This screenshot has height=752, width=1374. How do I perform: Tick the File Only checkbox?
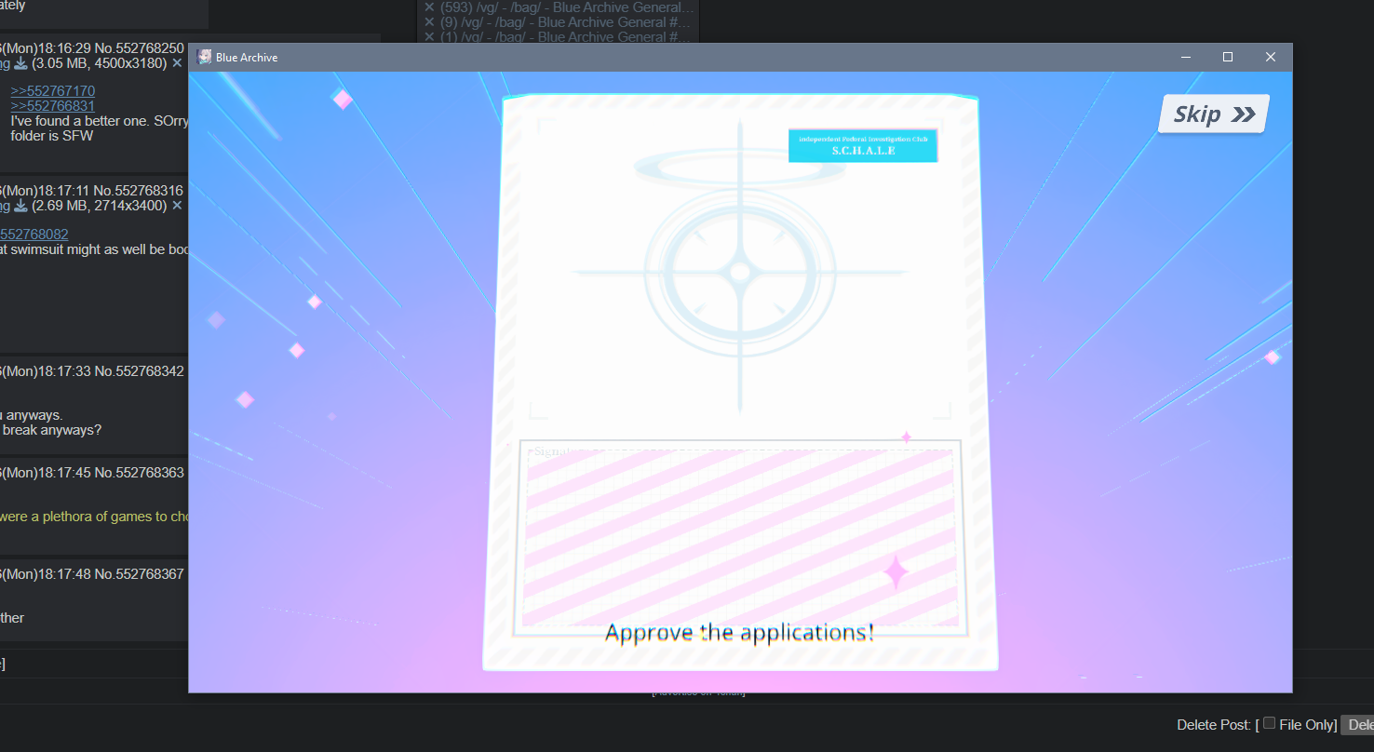[1269, 723]
